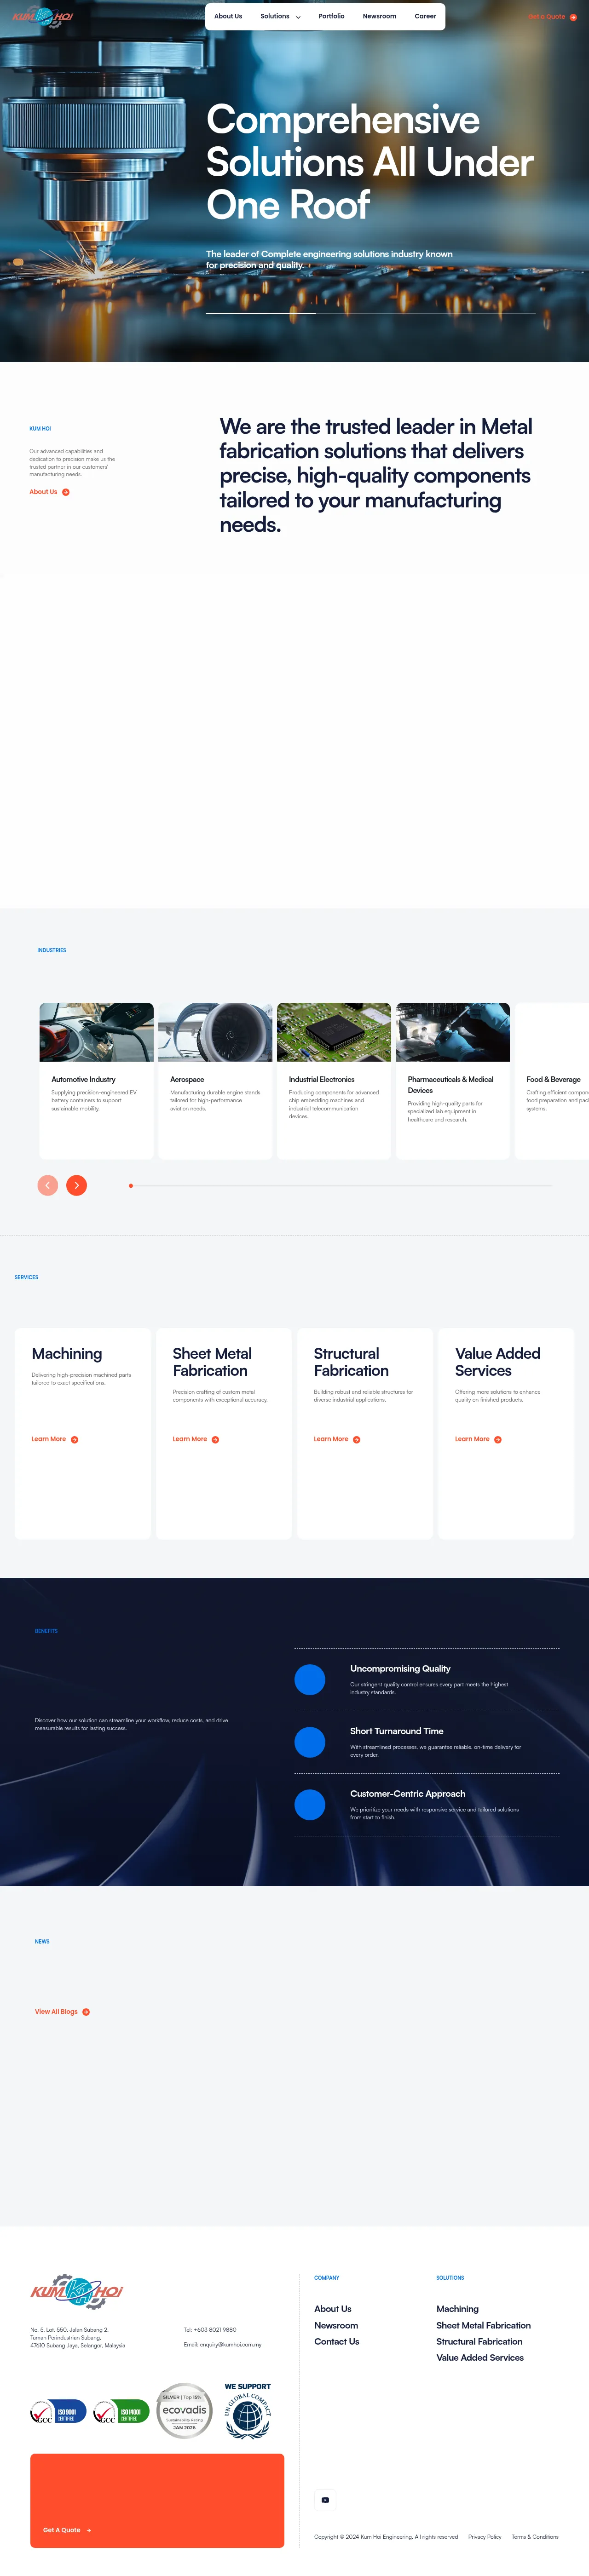Click View All Blogs link
Image resolution: width=589 pixels, height=2576 pixels.
click(x=62, y=2011)
